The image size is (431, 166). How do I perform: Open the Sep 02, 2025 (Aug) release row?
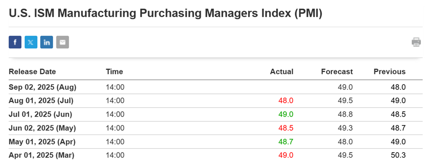(215, 87)
